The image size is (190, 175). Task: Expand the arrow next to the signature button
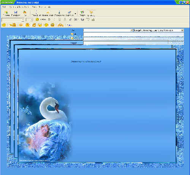pyautogui.click(x=75, y=14)
